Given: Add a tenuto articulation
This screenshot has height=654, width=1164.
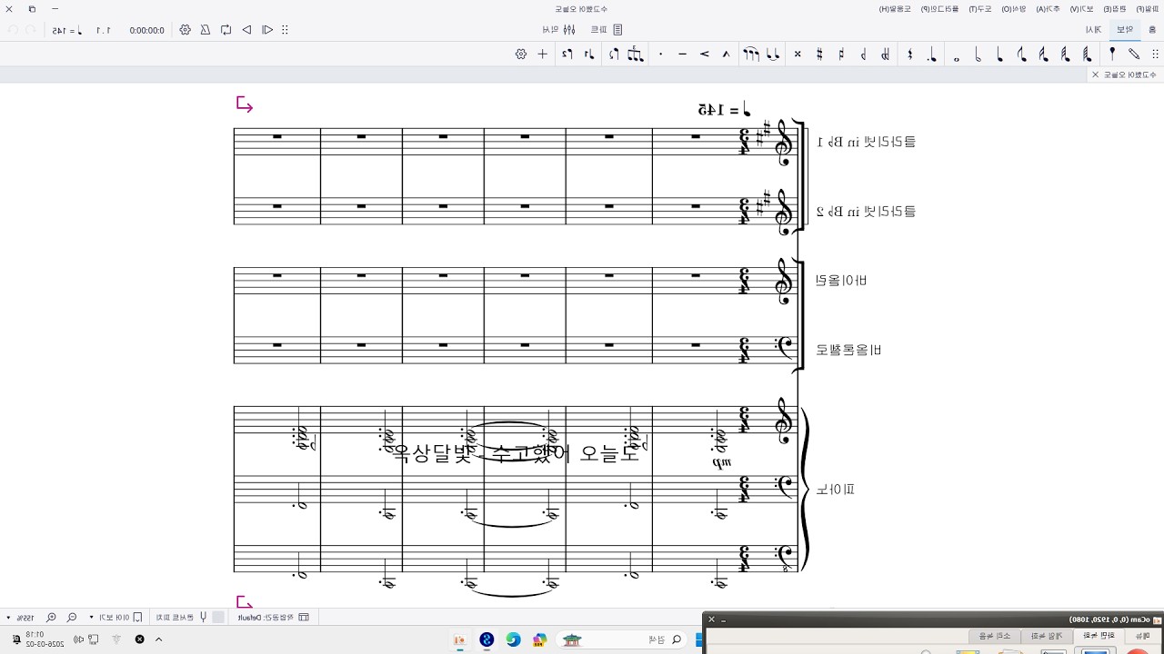Looking at the screenshot, I should click(682, 54).
